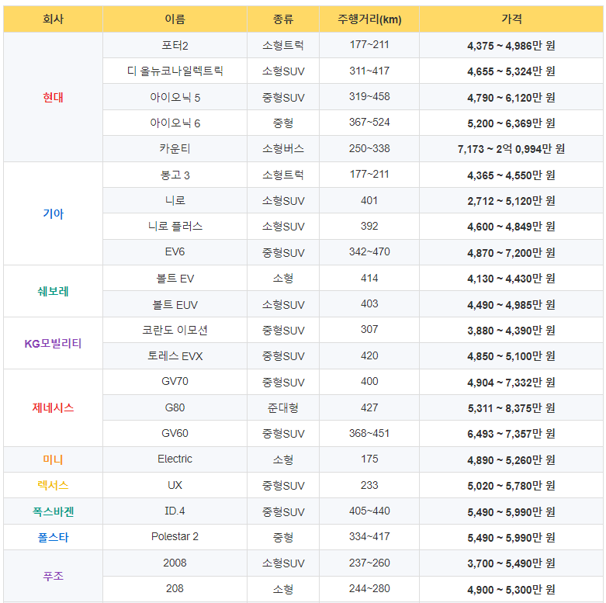Select the 폭스바겐 company cell
This screenshot has width=606, height=603.
point(53,511)
